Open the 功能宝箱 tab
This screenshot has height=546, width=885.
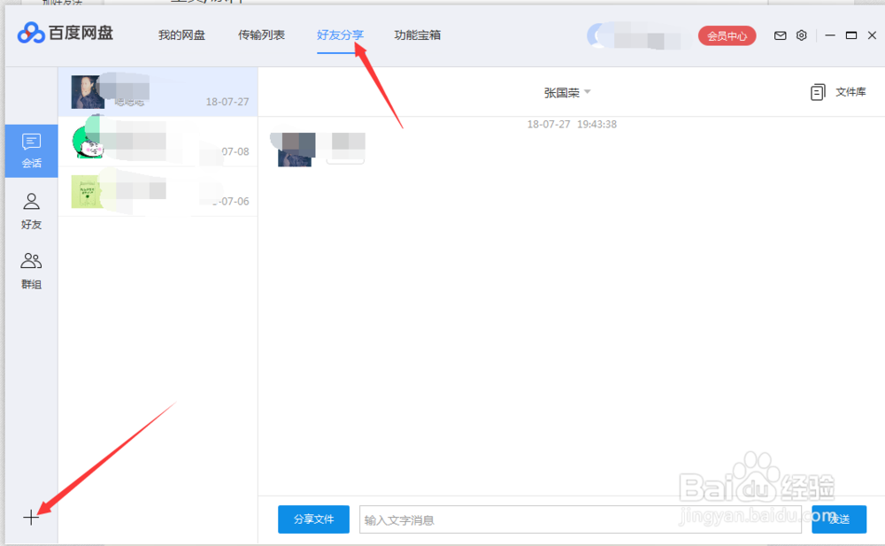417,35
